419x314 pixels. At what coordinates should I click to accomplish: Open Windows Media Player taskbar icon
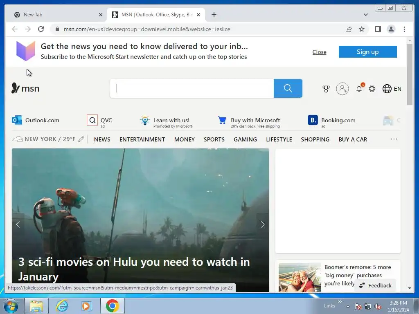coord(86,306)
